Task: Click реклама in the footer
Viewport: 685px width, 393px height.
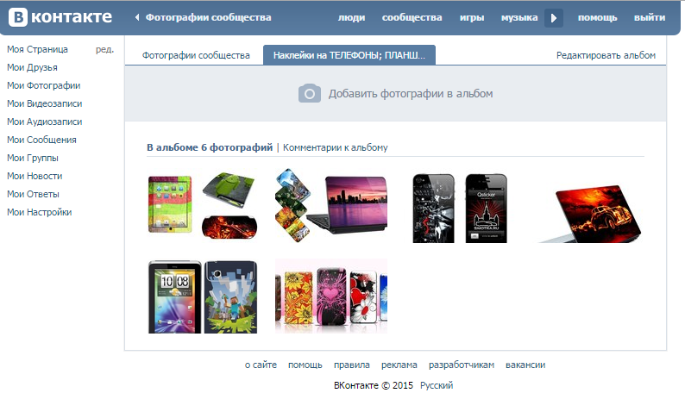Action: [x=399, y=365]
